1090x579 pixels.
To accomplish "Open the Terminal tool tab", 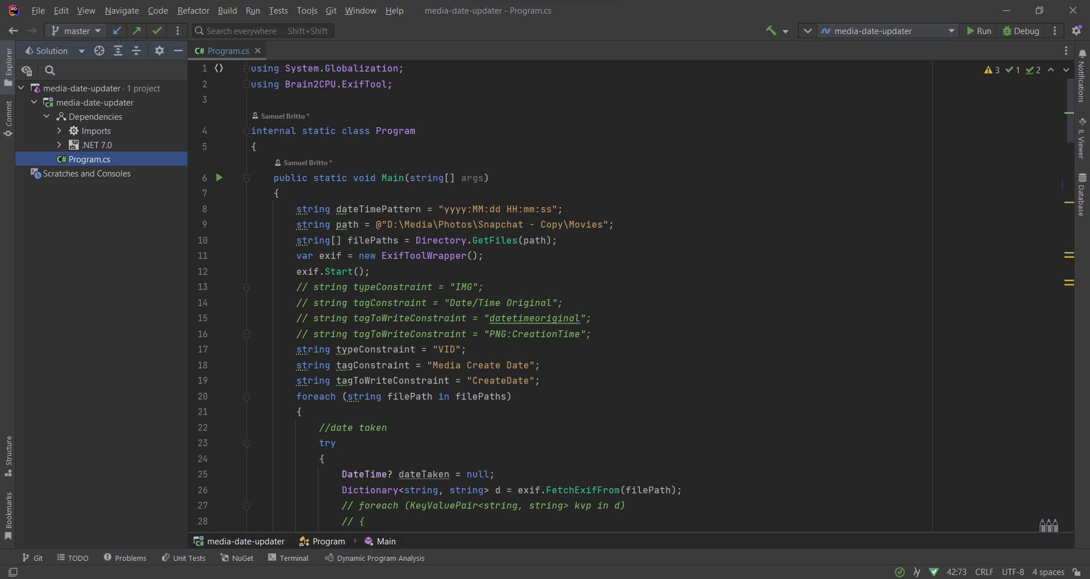I will (x=288, y=558).
